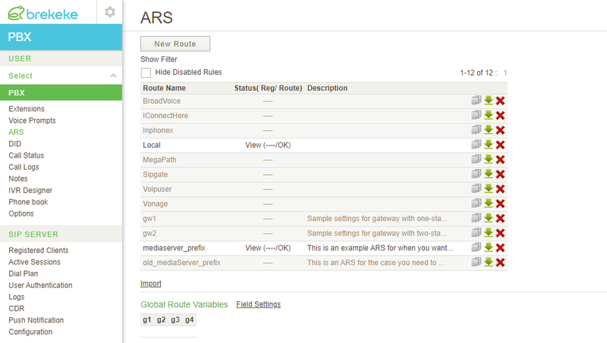Select the PBX section header
Screen dimensions: 607x343
click(61, 92)
